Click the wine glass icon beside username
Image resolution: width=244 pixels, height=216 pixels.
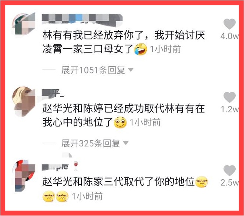point(76,166)
